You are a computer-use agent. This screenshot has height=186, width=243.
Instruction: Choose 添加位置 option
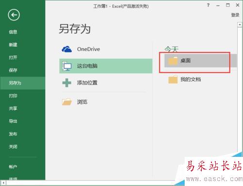click(x=106, y=83)
